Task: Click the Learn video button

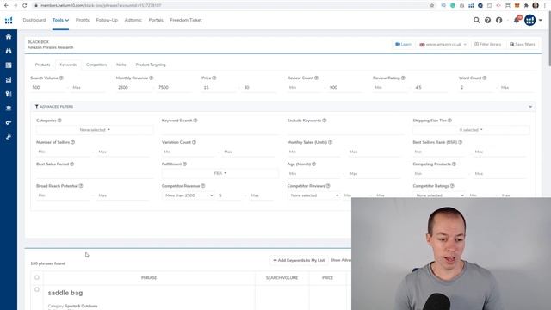Action: pos(403,44)
